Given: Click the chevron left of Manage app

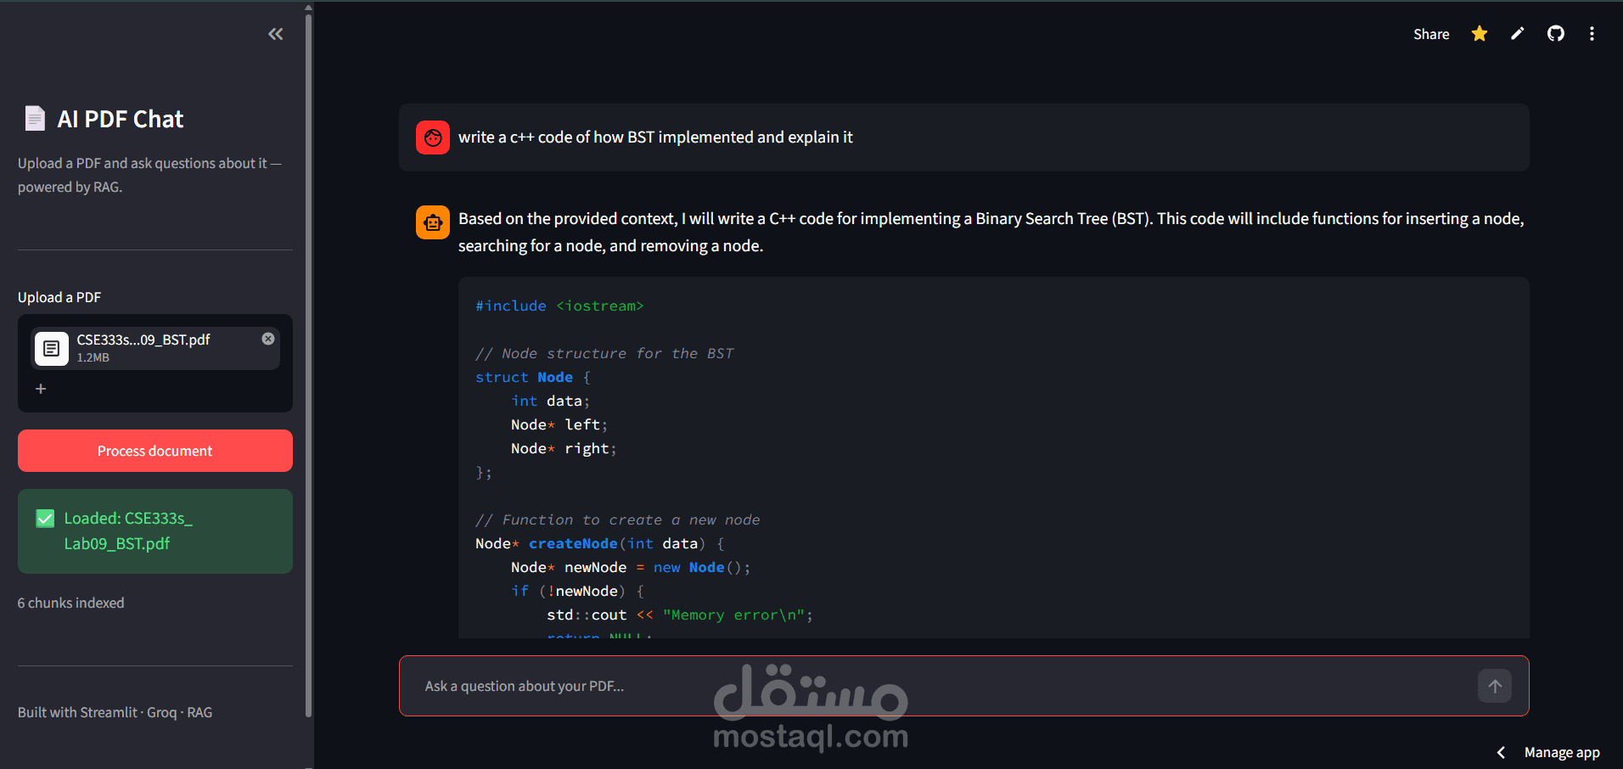Looking at the screenshot, I should pos(1501,753).
